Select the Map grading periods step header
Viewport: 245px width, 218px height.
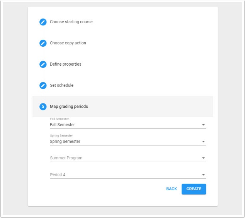(69, 106)
